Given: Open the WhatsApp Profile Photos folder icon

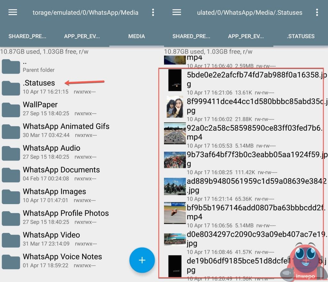Looking at the screenshot, I should (11, 219).
